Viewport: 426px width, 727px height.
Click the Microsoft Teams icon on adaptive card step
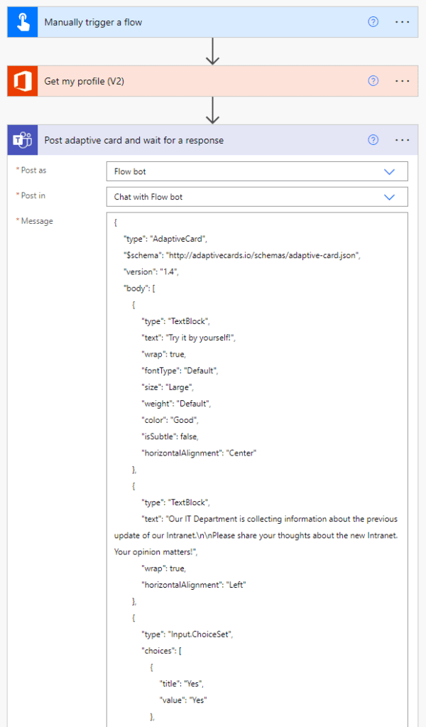(x=22, y=140)
